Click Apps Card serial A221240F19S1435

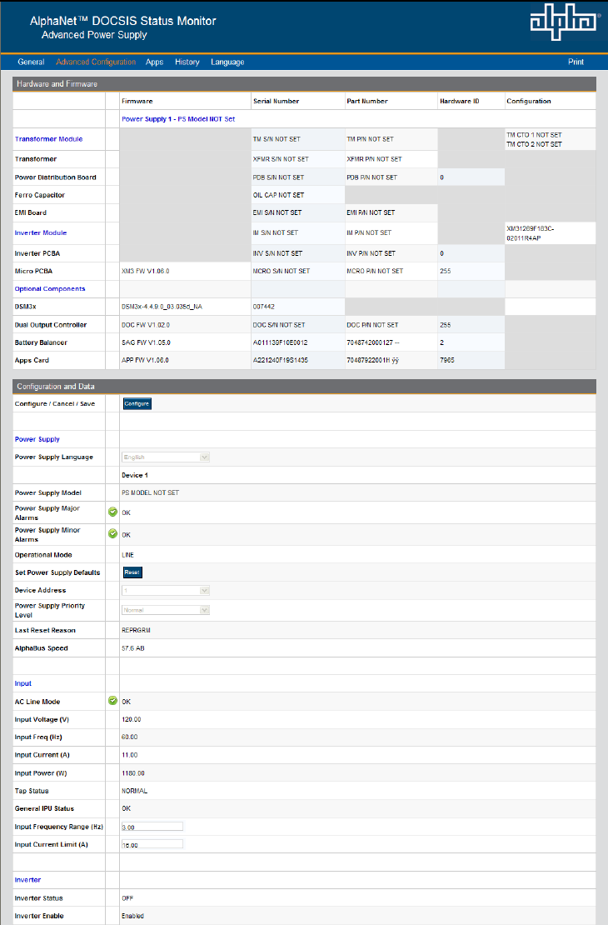[x=281, y=361]
